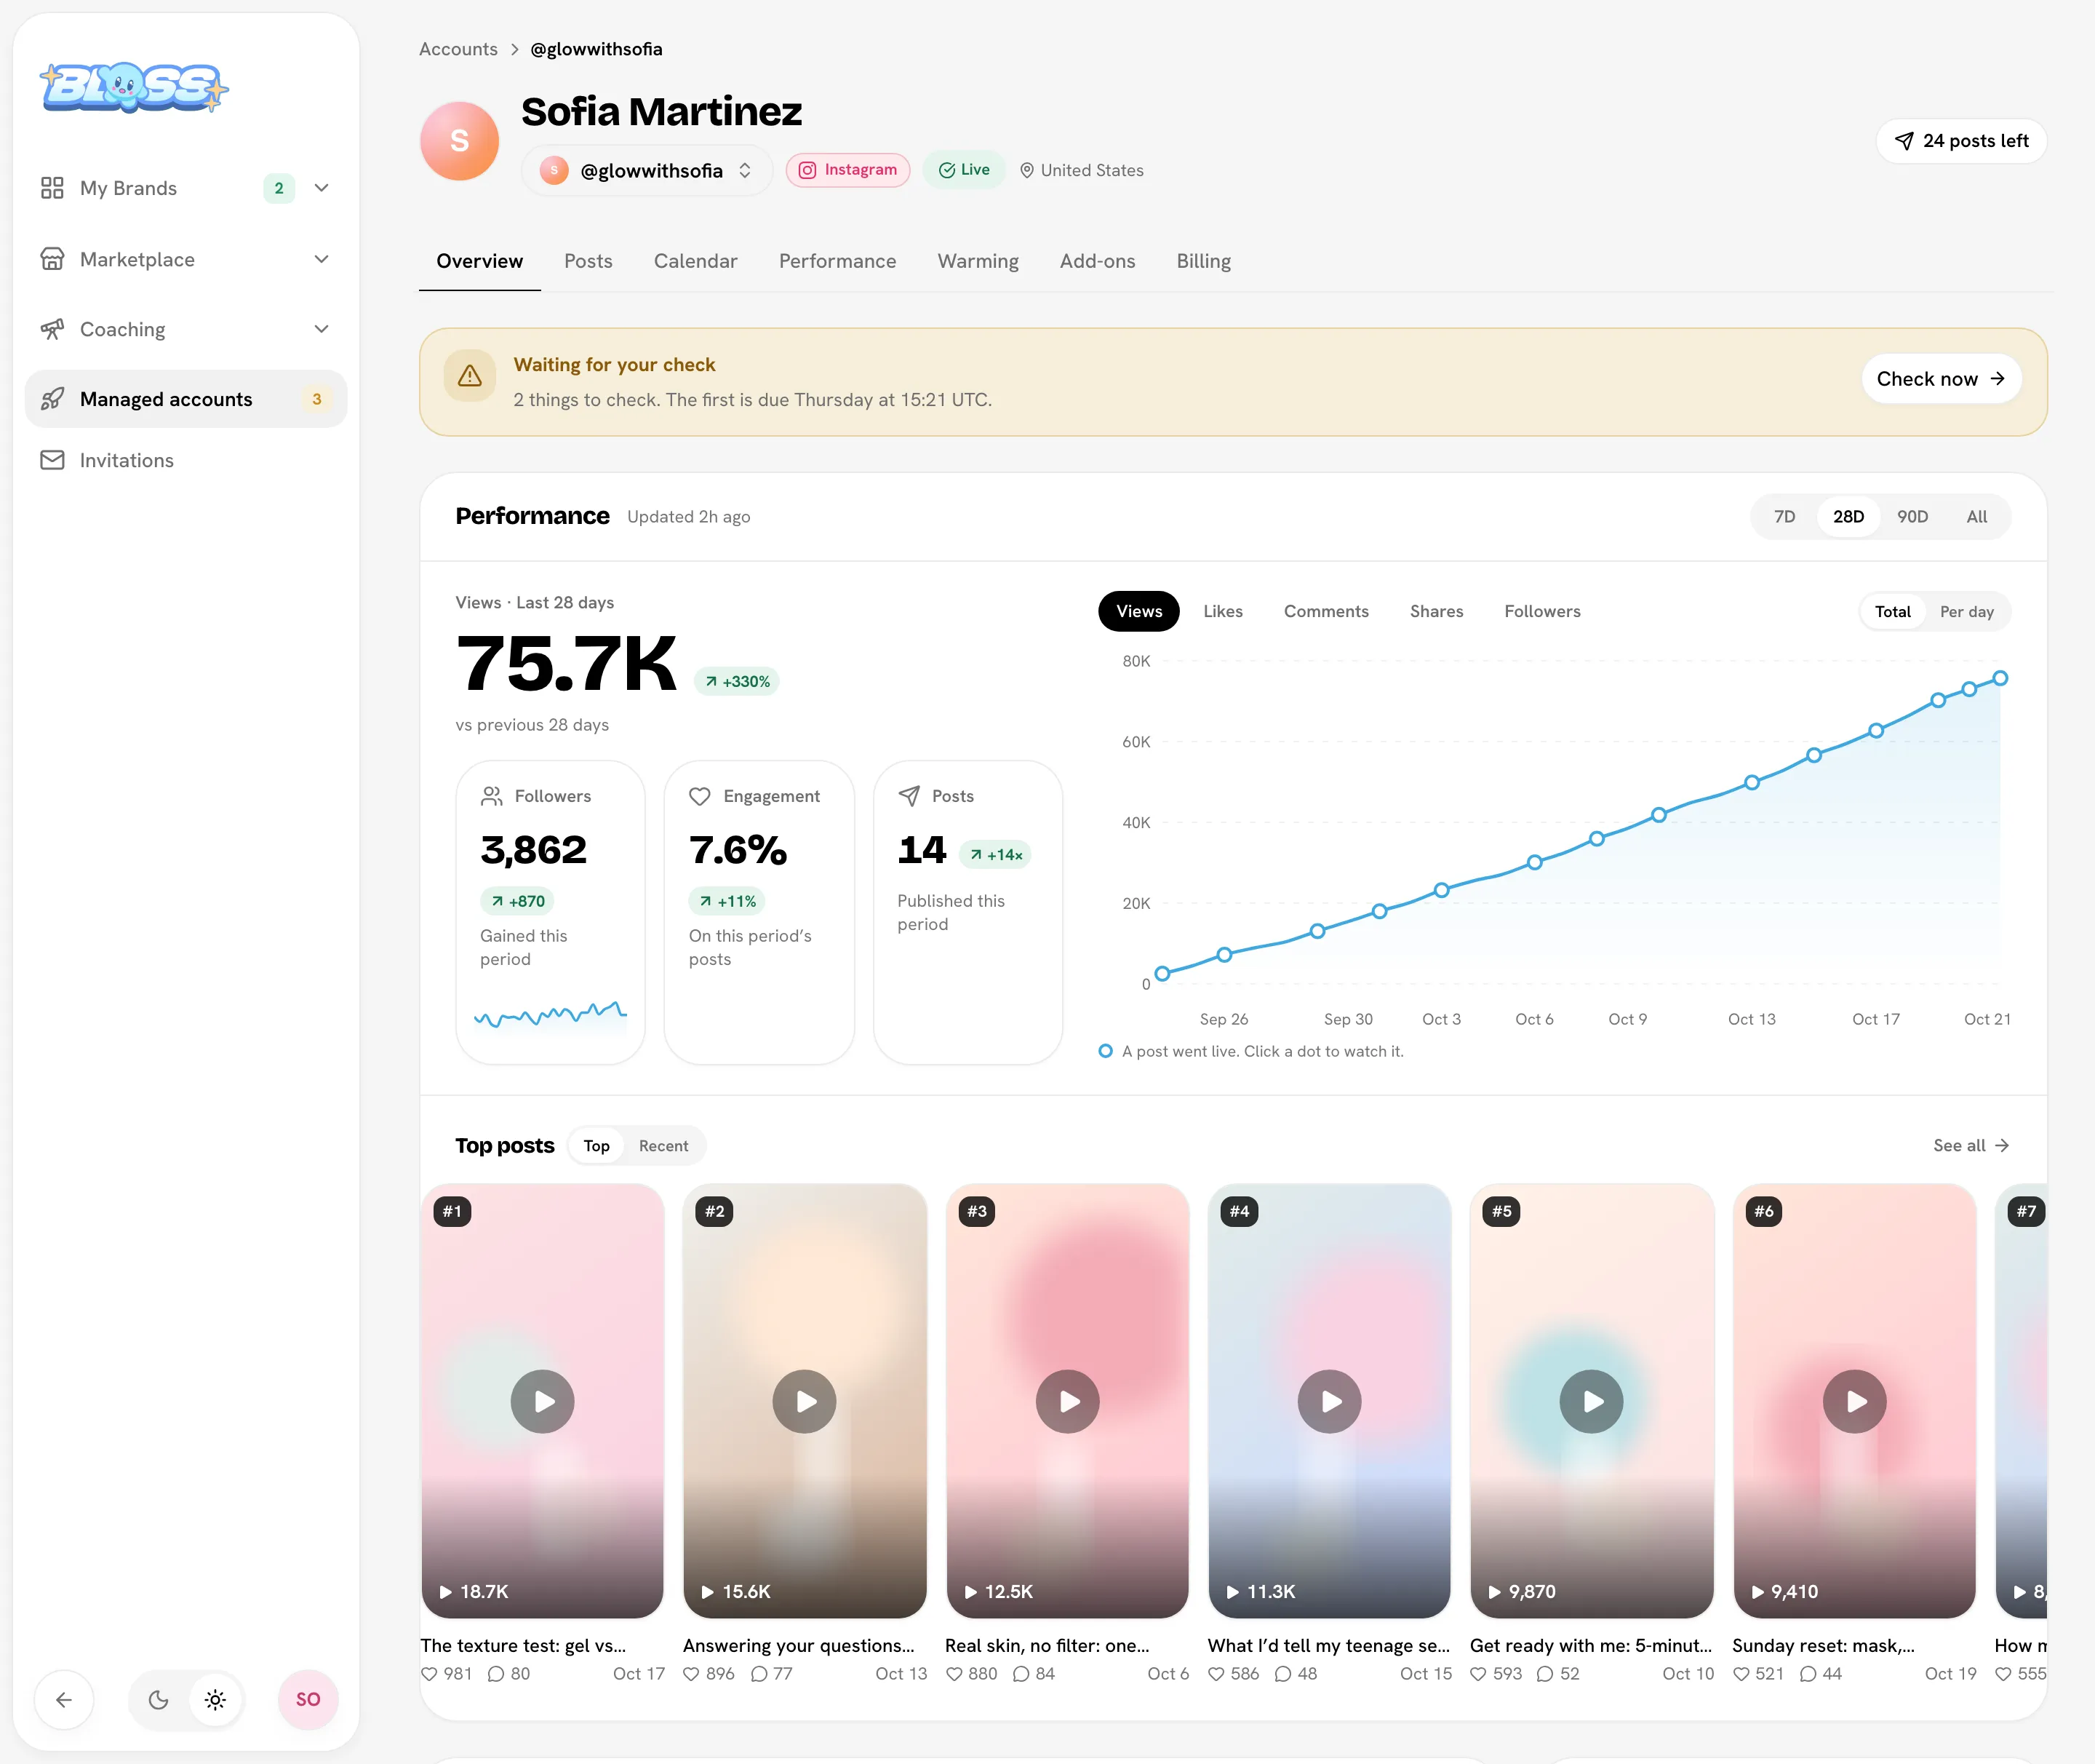Click the Accounts breadcrumb link
The width and height of the screenshot is (2095, 1764).
pyautogui.click(x=458, y=49)
